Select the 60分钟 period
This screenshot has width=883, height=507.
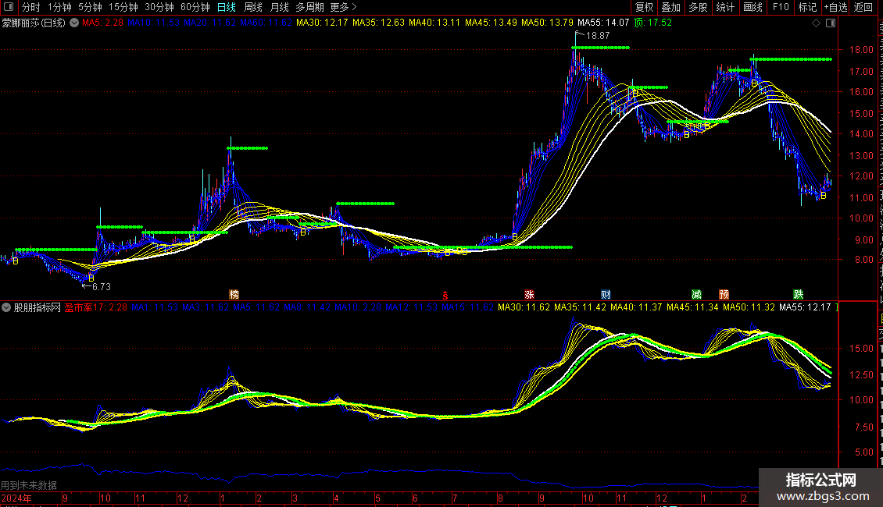195,7
